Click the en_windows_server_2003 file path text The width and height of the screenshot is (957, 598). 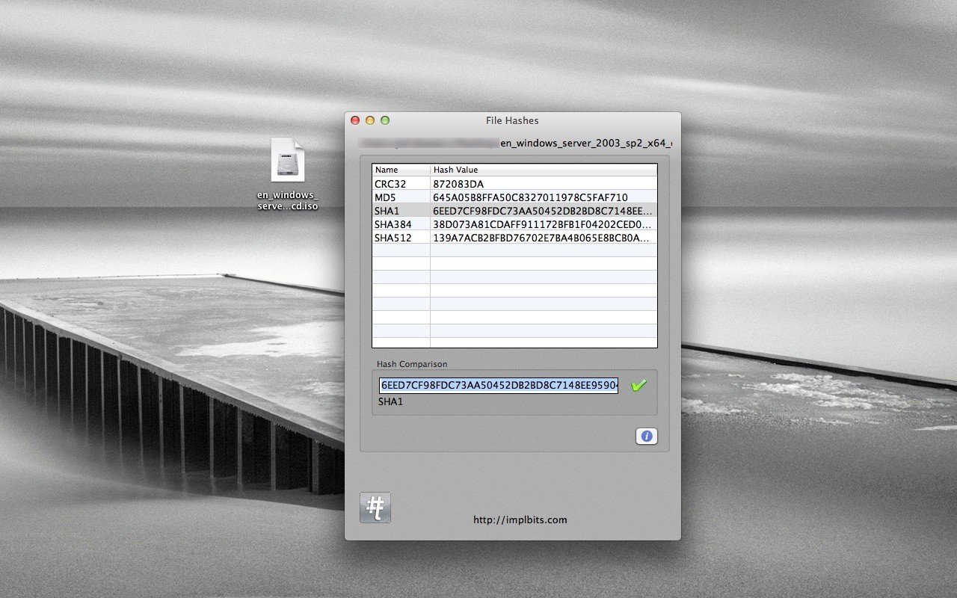(x=585, y=142)
